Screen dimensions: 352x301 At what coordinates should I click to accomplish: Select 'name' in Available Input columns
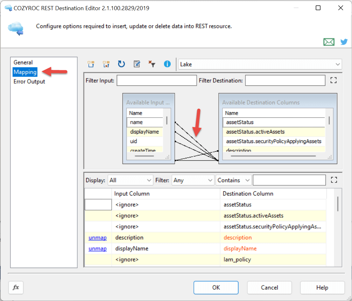tap(145, 122)
